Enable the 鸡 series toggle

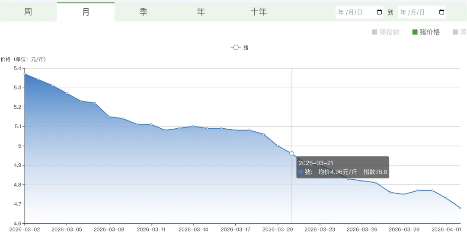pyautogui.click(x=459, y=32)
